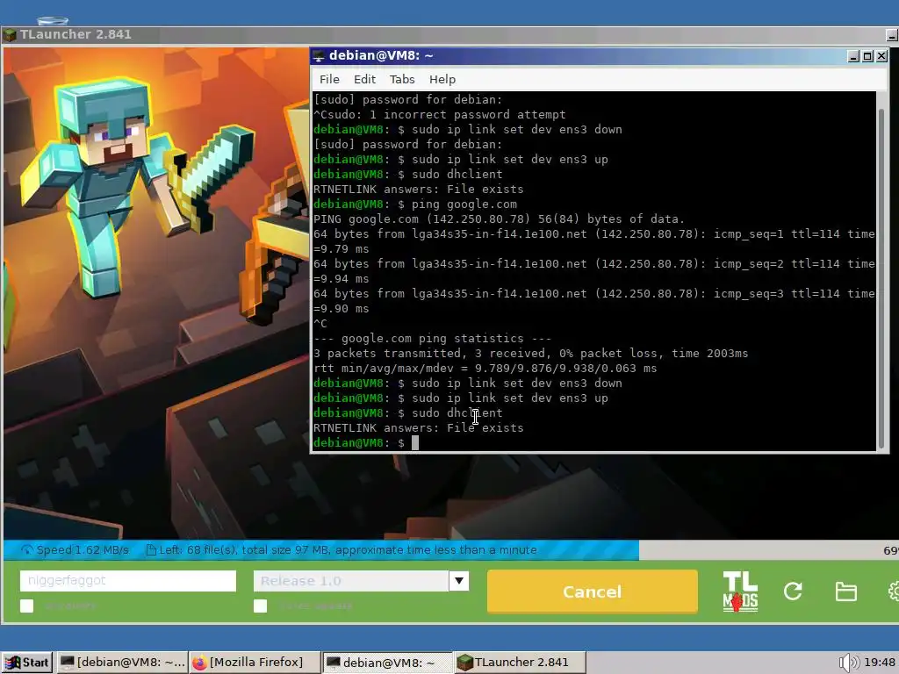The image size is (899, 674).
Task: Click the '=9.79 ms' terminal line
Action: pos(342,248)
